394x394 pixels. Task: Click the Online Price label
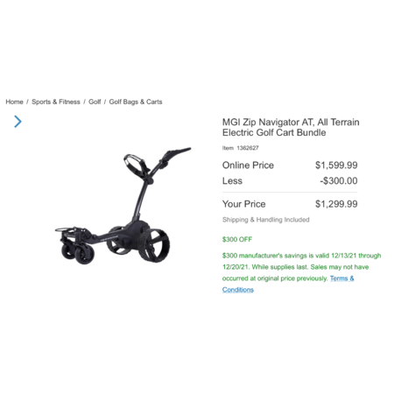(x=248, y=165)
